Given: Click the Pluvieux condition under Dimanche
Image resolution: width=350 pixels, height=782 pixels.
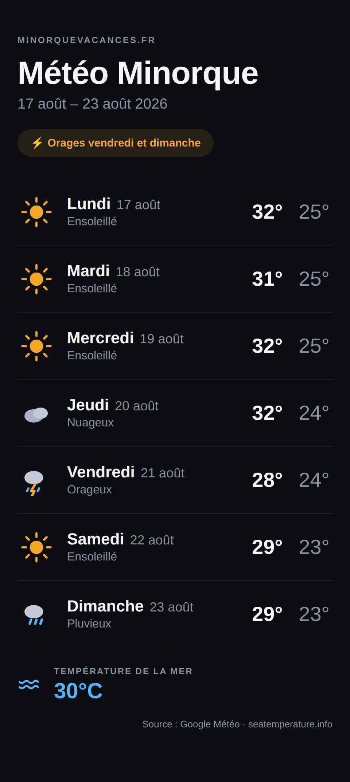Looking at the screenshot, I should click(x=89, y=623).
